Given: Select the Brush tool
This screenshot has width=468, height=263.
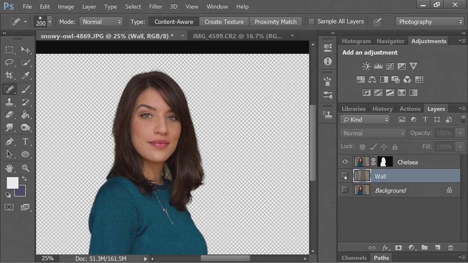Looking at the screenshot, I should 25,89.
